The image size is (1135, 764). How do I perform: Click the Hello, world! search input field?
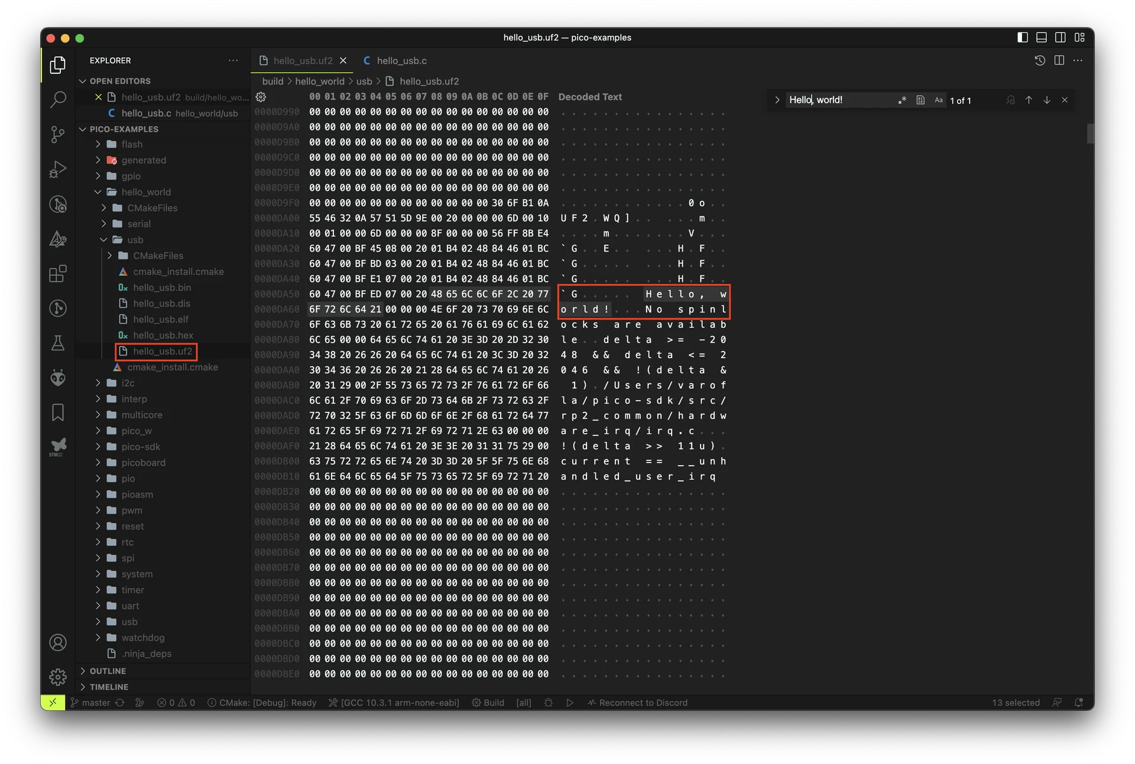click(x=839, y=100)
